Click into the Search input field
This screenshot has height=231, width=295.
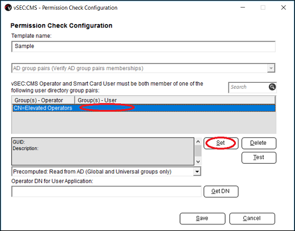tap(249, 87)
